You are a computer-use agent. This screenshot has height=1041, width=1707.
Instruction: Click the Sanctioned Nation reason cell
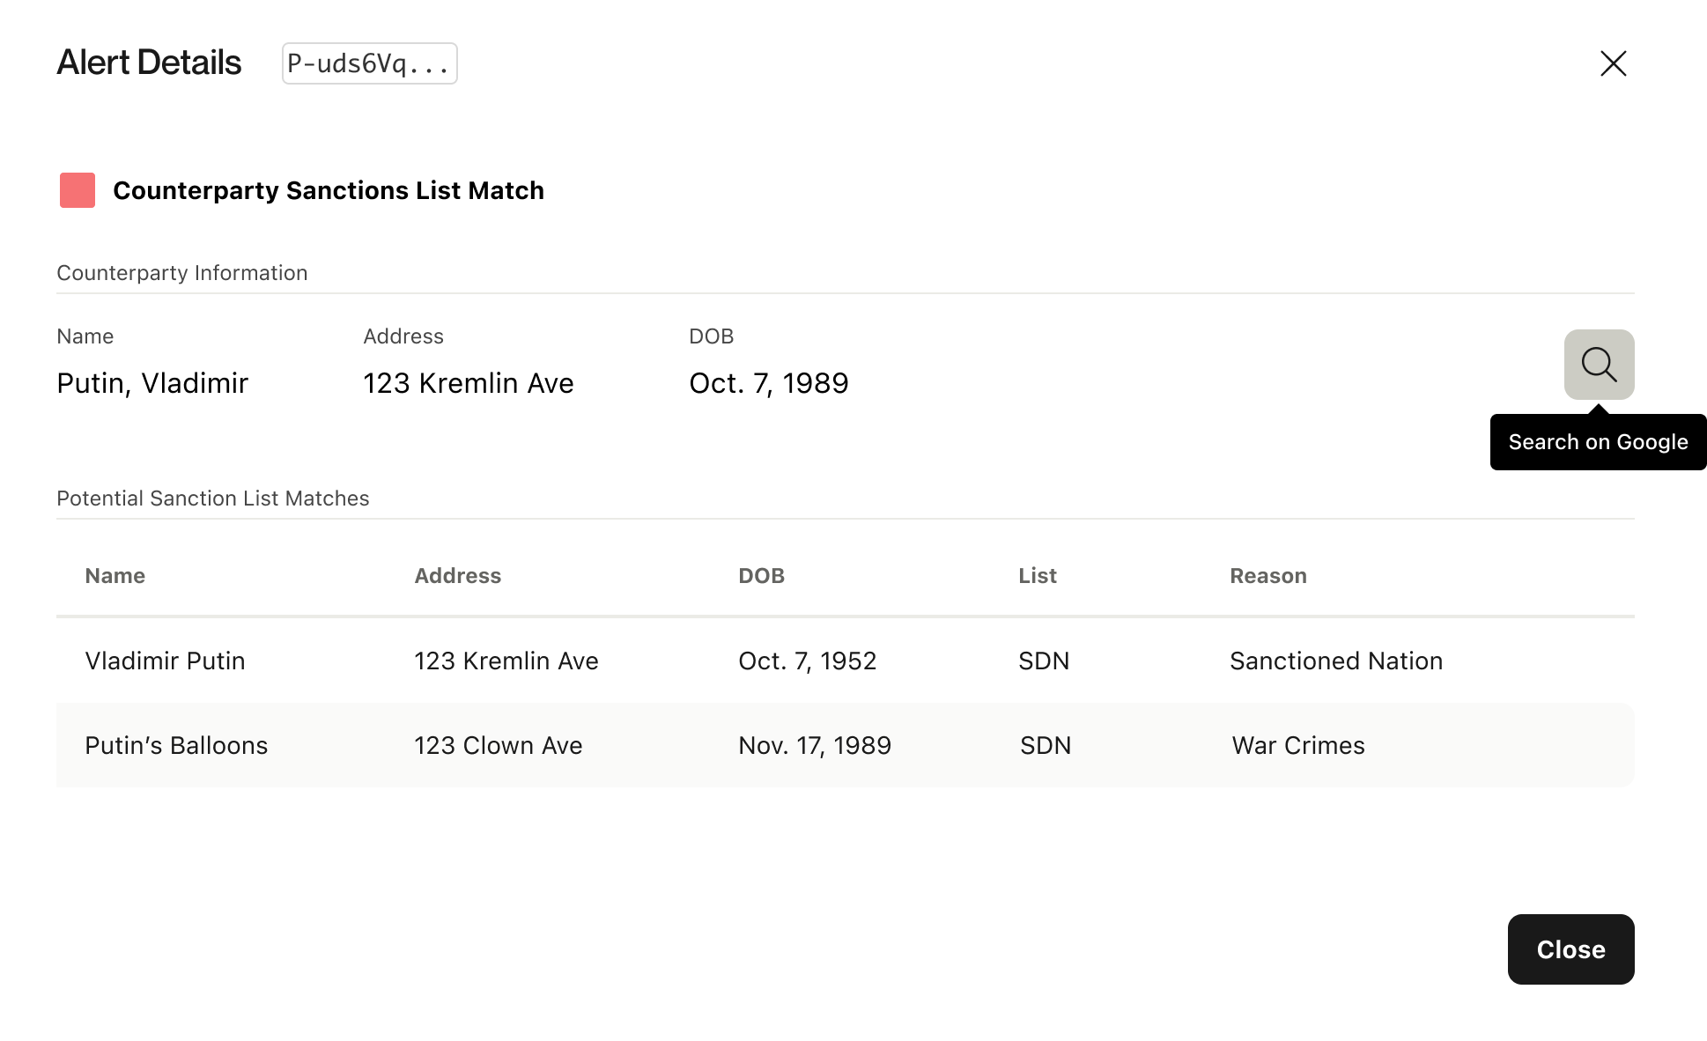[x=1335, y=661]
